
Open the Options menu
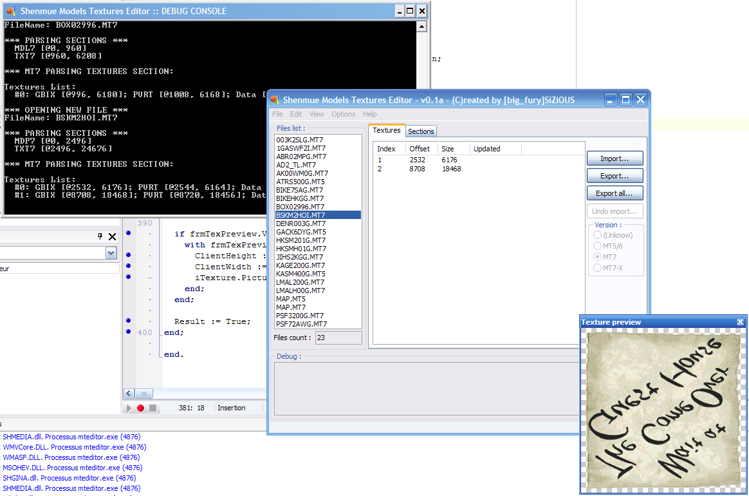pyautogui.click(x=343, y=114)
